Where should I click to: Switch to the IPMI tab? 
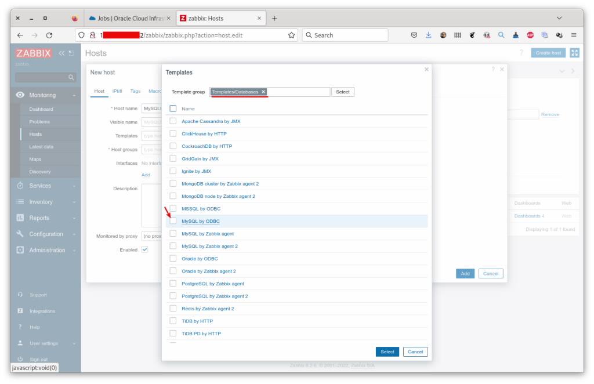117,91
